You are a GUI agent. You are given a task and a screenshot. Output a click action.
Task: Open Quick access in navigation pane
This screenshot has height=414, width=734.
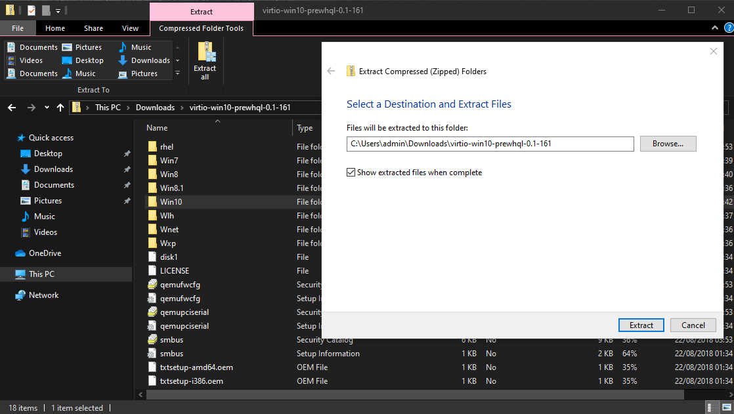pyautogui.click(x=46, y=138)
